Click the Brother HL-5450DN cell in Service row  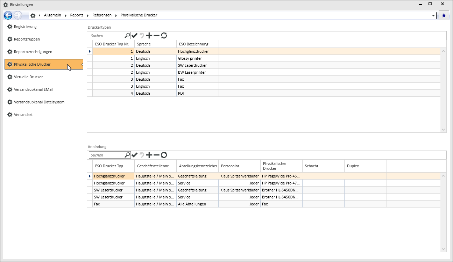tap(281, 197)
